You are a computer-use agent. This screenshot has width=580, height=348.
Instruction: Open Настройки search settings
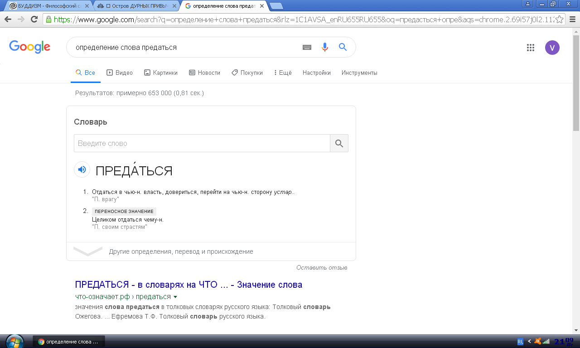tap(317, 72)
